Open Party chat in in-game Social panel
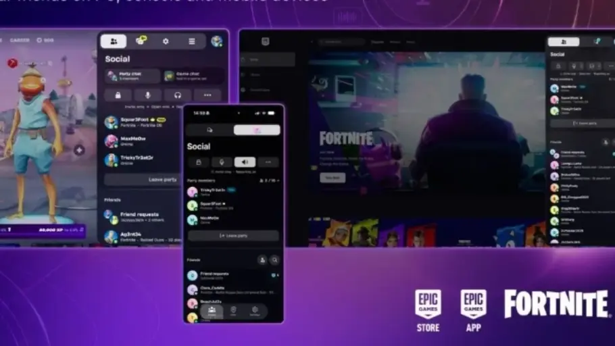The height and width of the screenshot is (346, 615). (x=132, y=76)
